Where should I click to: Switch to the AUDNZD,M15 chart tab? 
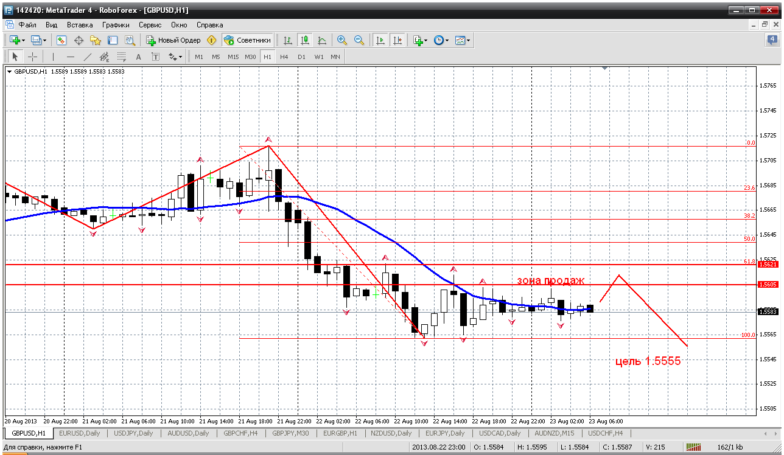point(555,433)
